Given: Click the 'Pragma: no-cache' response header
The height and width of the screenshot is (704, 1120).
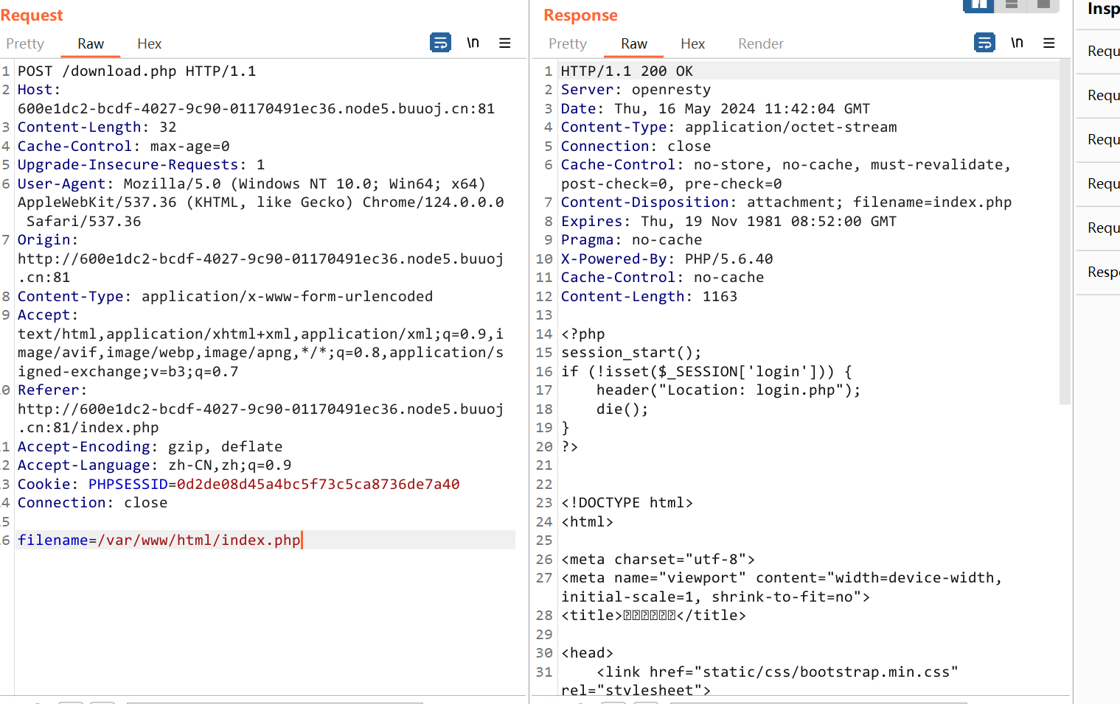Looking at the screenshot, I should click(632, 240).
